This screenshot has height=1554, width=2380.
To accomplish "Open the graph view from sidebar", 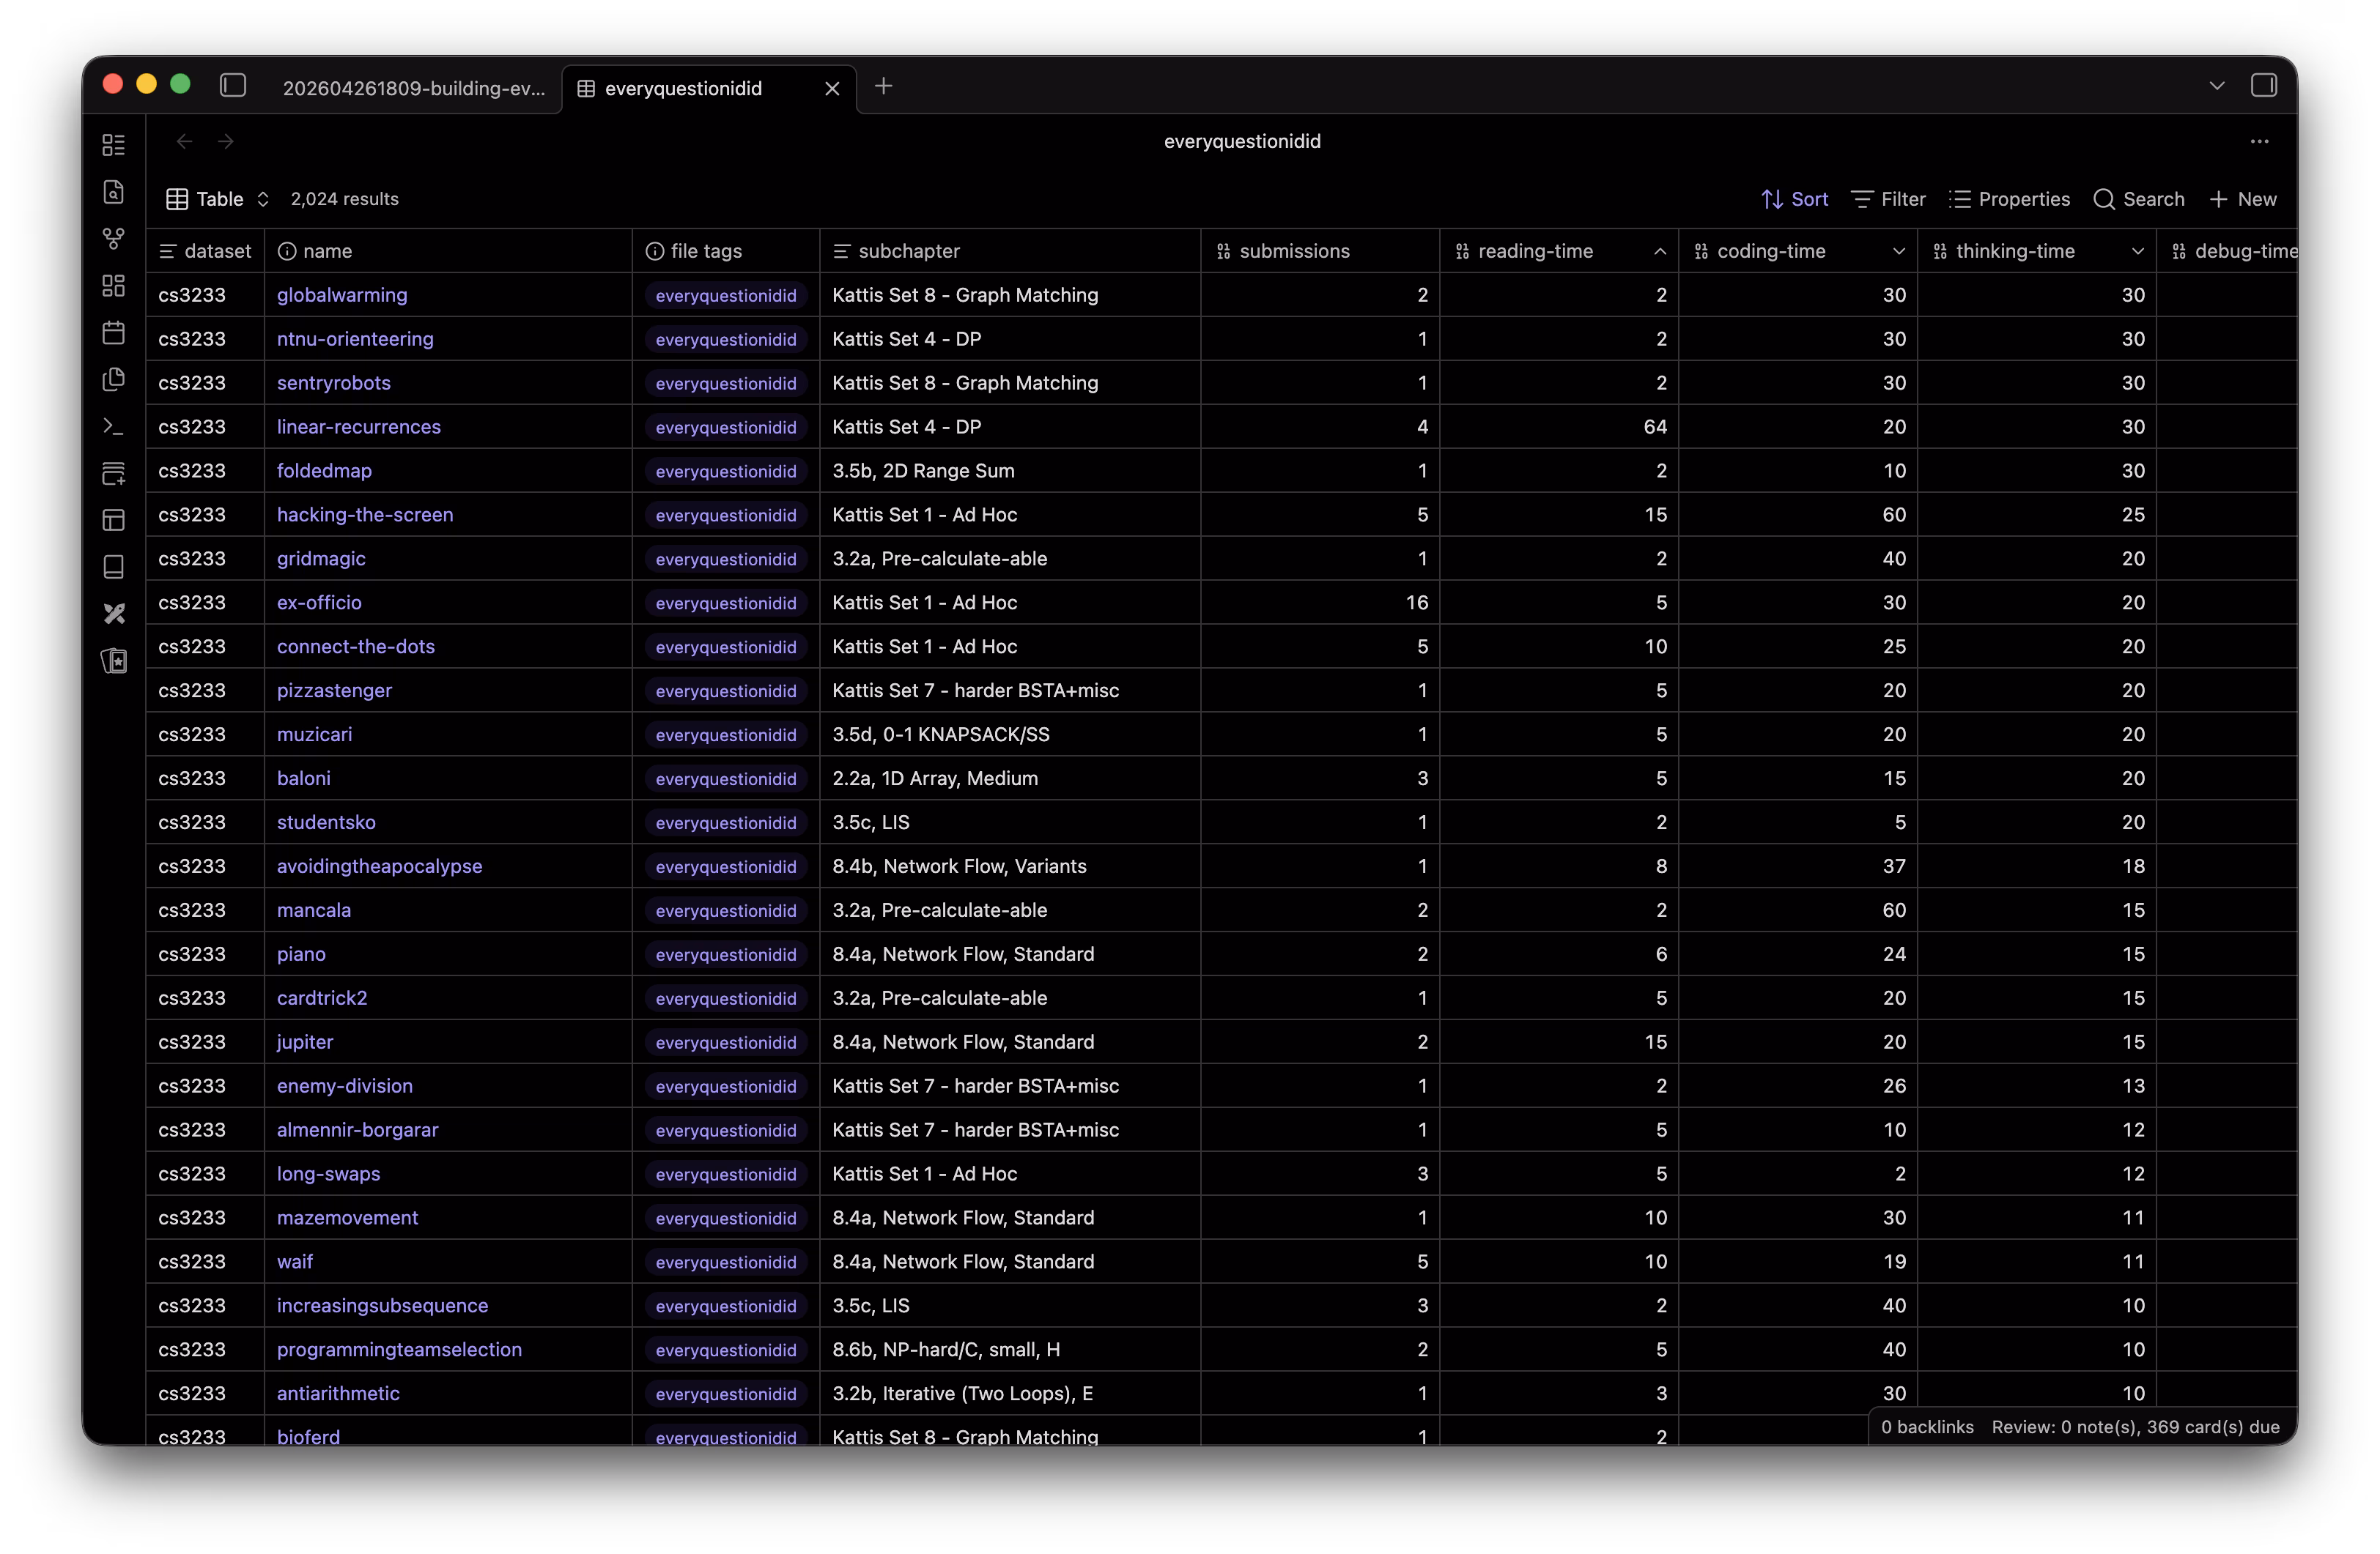I will click(x=114, y=239).
